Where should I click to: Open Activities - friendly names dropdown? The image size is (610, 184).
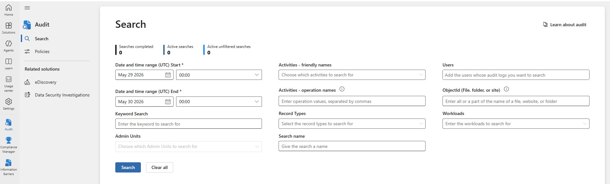coord(352,75)
